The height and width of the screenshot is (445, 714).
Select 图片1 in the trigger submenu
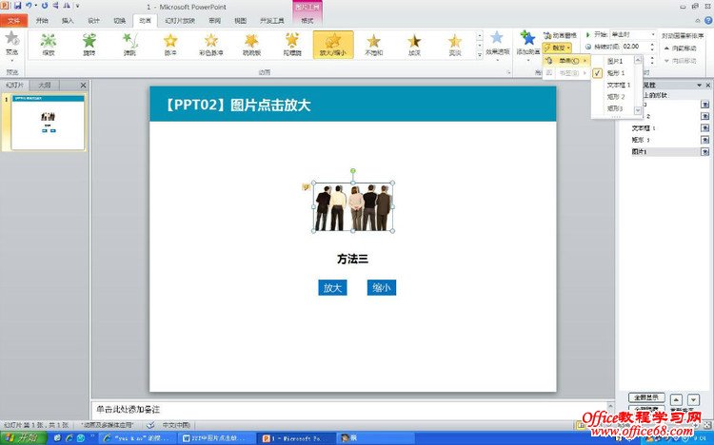coord(615,61)
